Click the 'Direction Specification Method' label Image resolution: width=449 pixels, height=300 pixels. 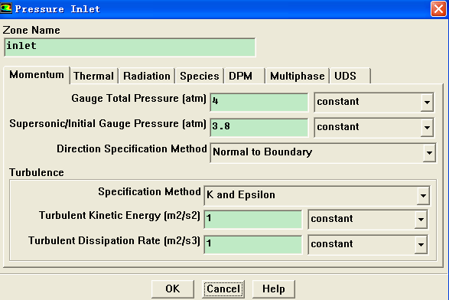point(132,149)
